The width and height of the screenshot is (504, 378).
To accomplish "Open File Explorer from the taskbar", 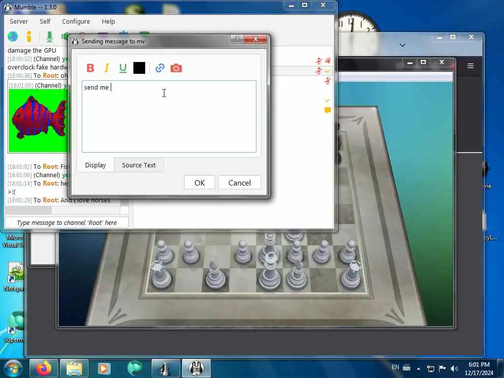I will pos(74,368).
